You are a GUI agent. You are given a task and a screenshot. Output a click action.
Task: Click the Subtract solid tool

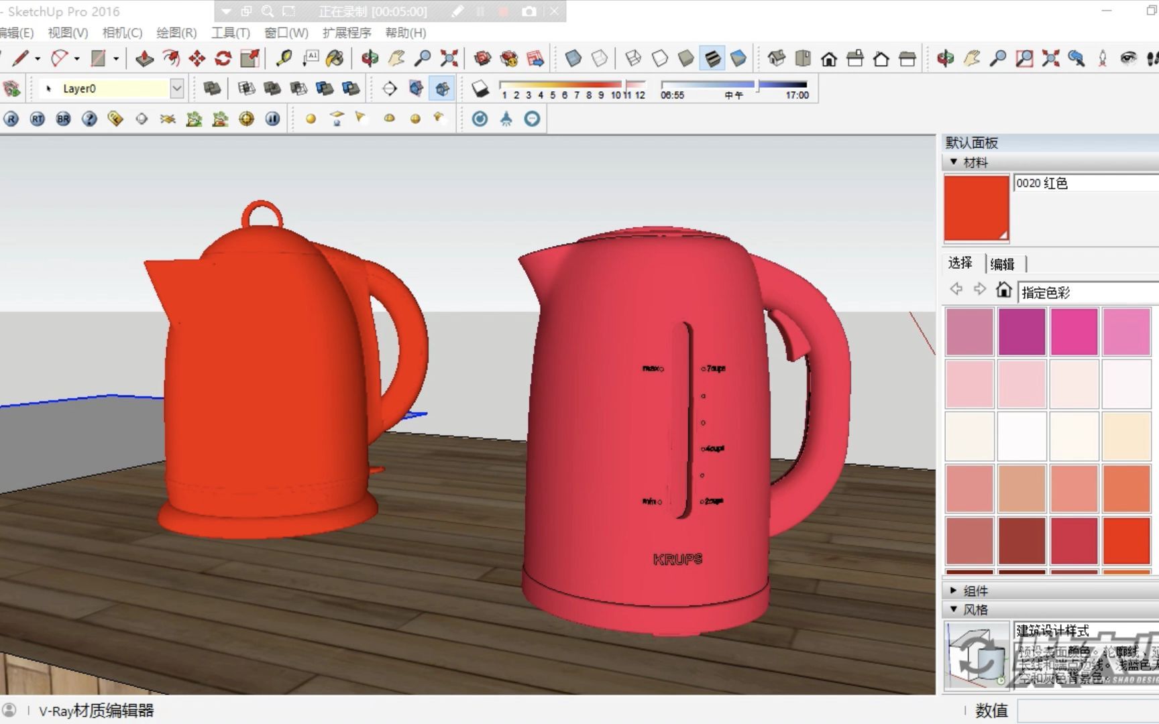[298, 88]
